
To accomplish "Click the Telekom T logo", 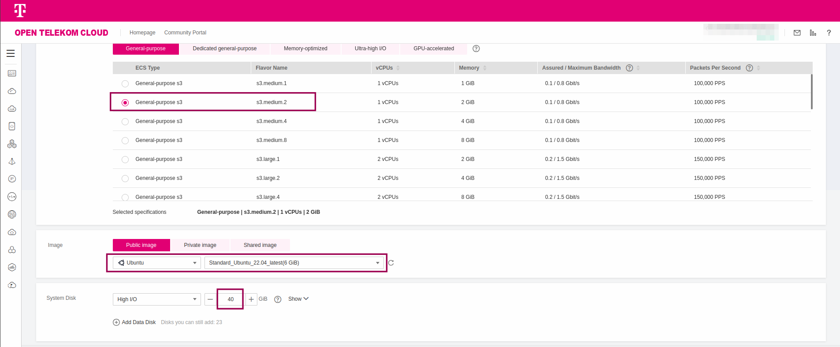I will click(x=20, y=11).
